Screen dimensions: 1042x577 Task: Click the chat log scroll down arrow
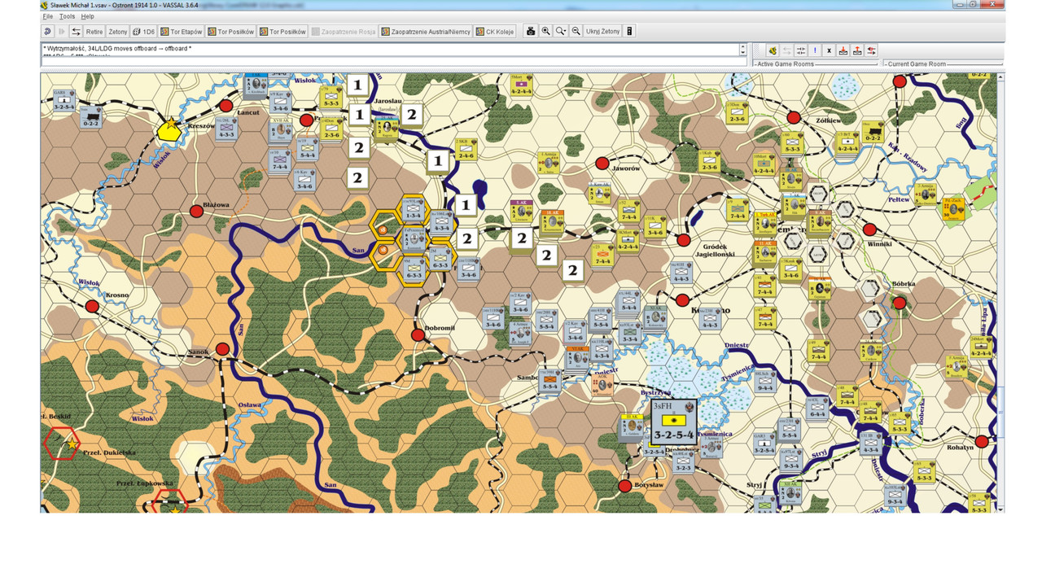tap(743, 53)
